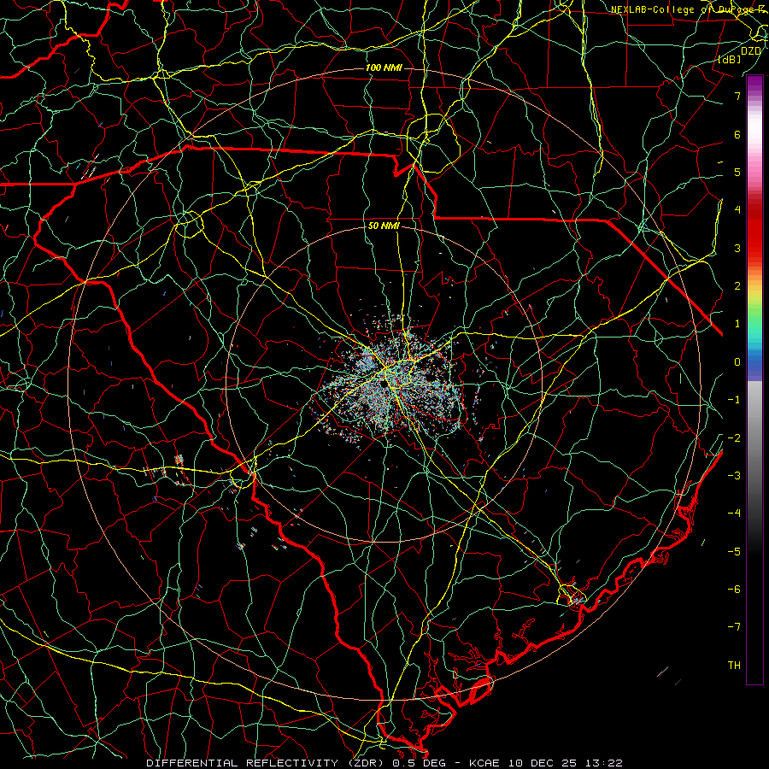
Task: Click the -6 value on color scale
Action: [734, 589]
